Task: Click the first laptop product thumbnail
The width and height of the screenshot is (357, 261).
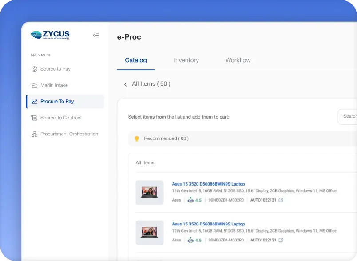Action: click(150, 192)
